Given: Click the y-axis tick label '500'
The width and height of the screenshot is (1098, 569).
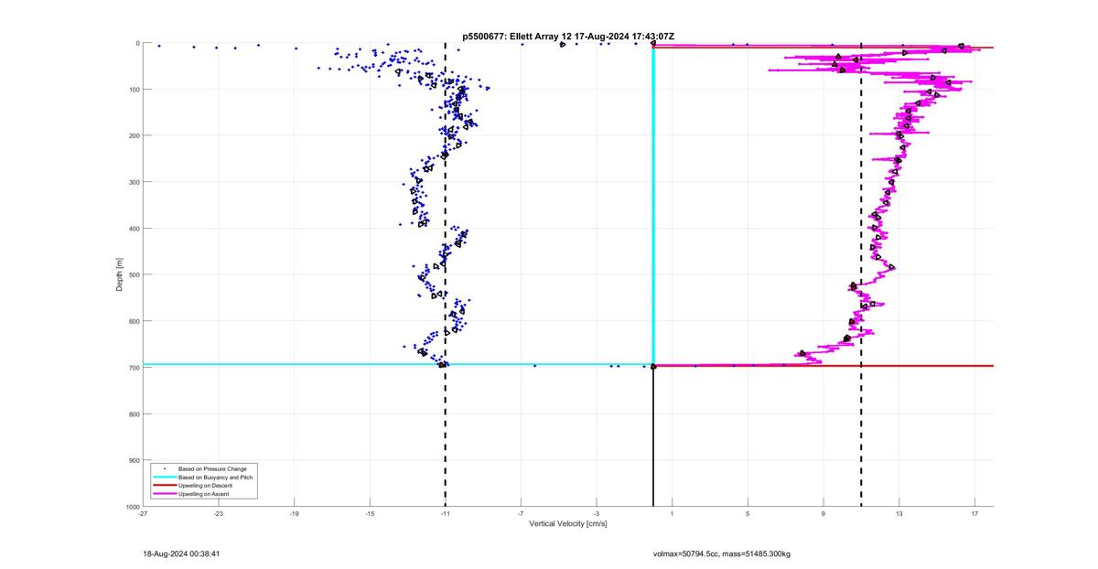Looking at the screenshot, I should click(134, 274).
